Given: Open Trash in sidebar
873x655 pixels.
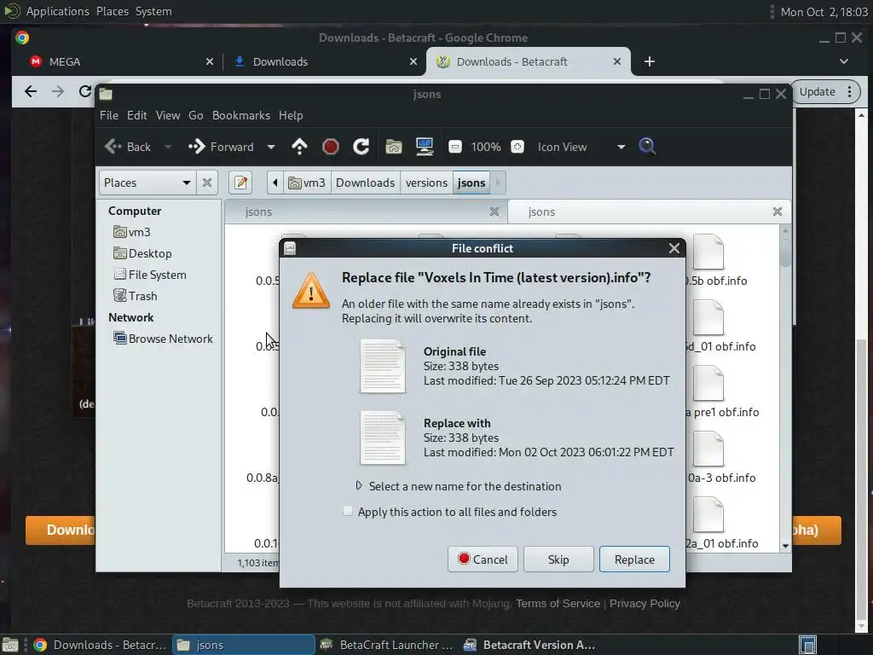Looking at the screenshot, I should pyautogui.click(x=136, y=296).
